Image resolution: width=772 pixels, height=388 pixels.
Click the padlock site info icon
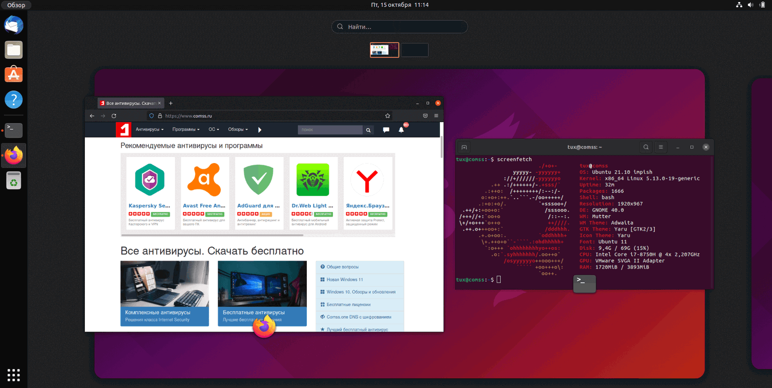pyautogui.click(x=160, y=116)
